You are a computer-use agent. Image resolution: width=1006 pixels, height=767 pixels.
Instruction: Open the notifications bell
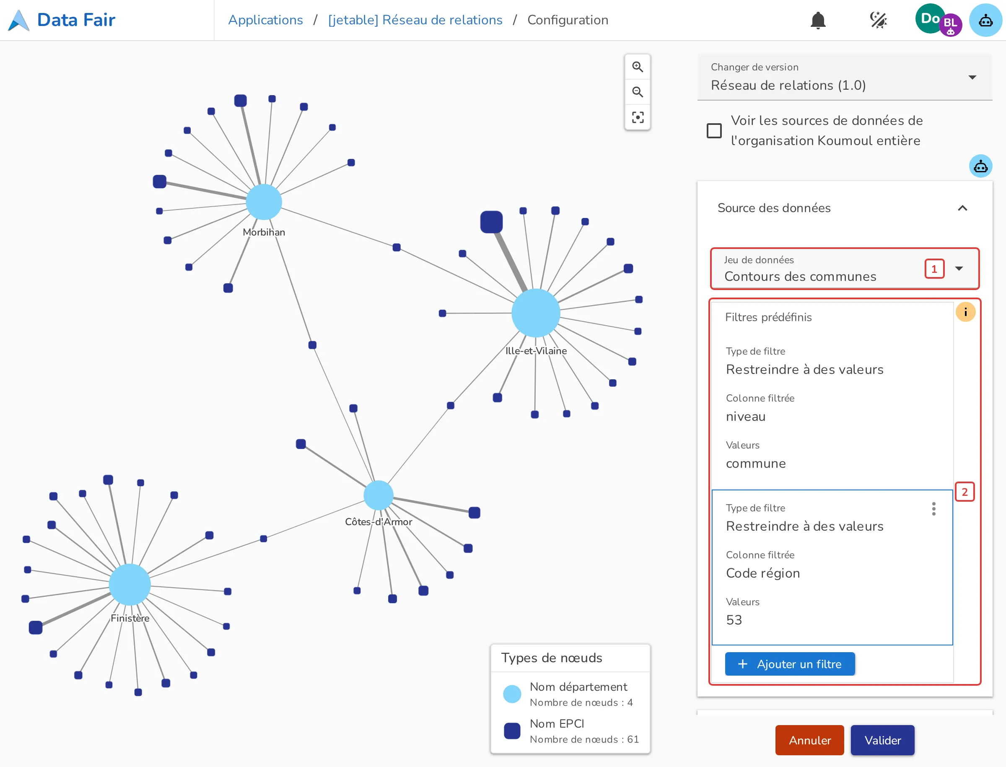point(818,20)
